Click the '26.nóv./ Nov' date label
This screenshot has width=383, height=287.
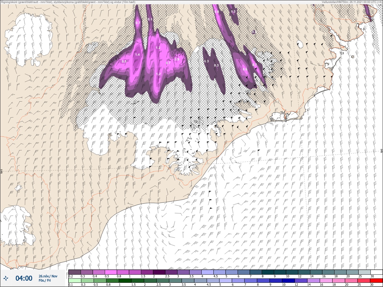[x=48, y=276]
